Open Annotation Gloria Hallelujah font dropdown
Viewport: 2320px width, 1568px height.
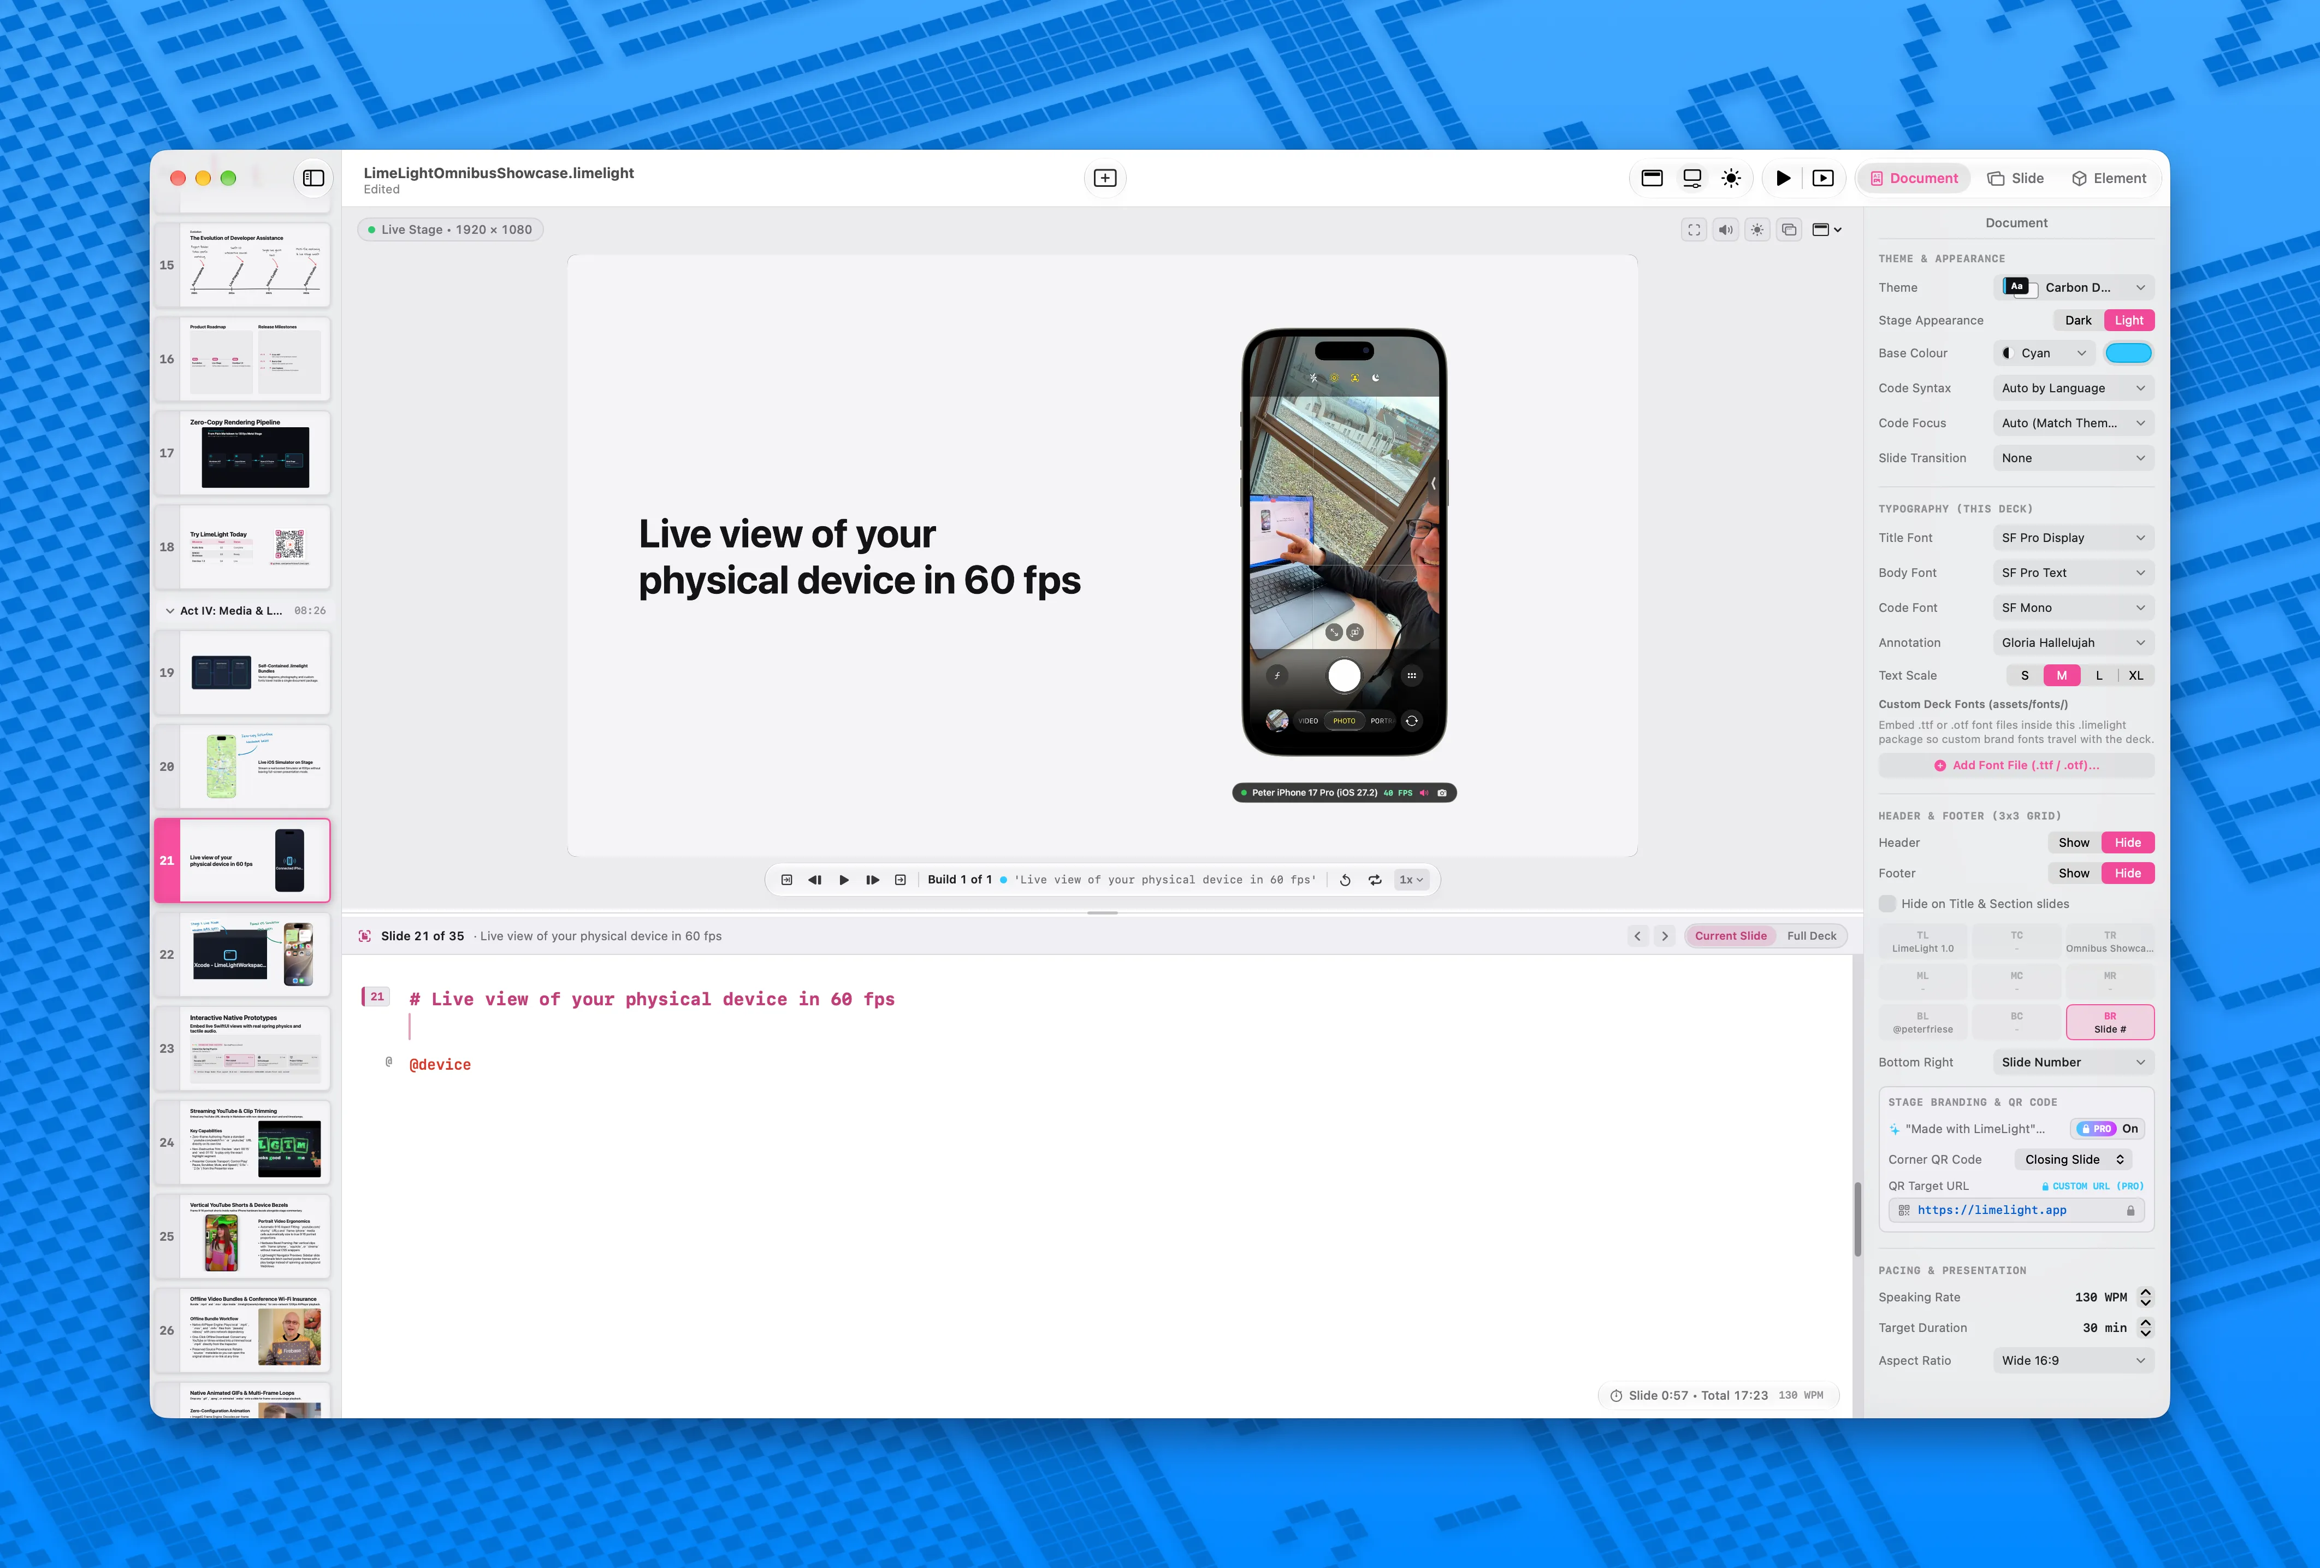click(2074, 643)
